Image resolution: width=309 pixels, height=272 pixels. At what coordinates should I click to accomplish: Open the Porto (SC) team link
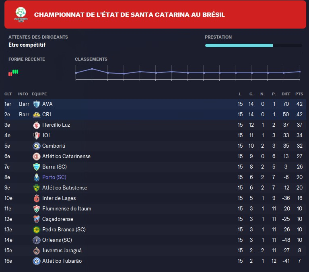54,177
